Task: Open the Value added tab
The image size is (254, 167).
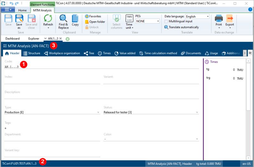Action: pos(125,53)
